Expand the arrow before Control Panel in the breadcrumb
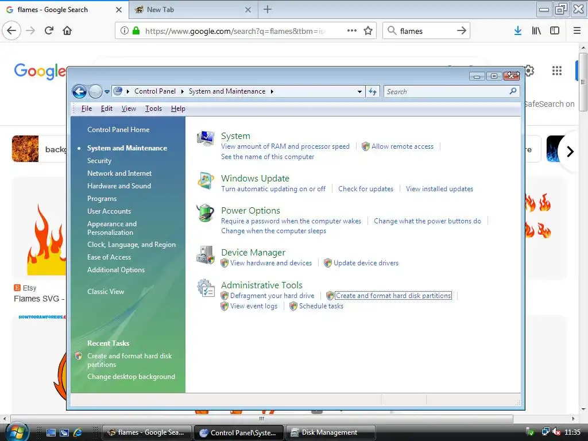The height and width of the screenshot is (441, 588). click(128, 91)
